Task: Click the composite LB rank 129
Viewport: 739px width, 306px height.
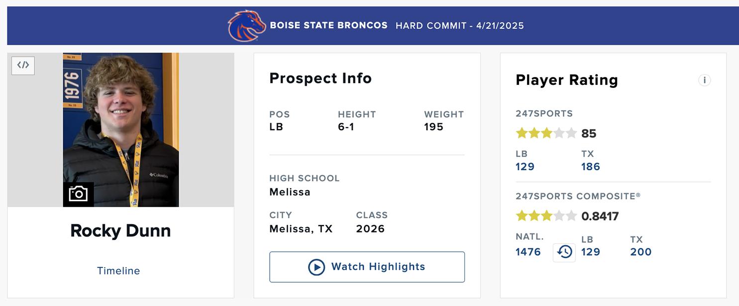Action: tap(591, 252)
